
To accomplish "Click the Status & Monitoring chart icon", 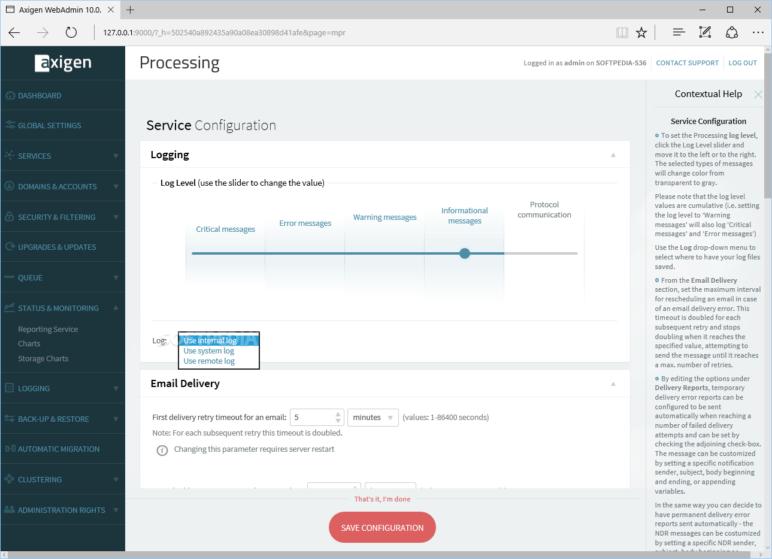I will (x=10, y=308).
